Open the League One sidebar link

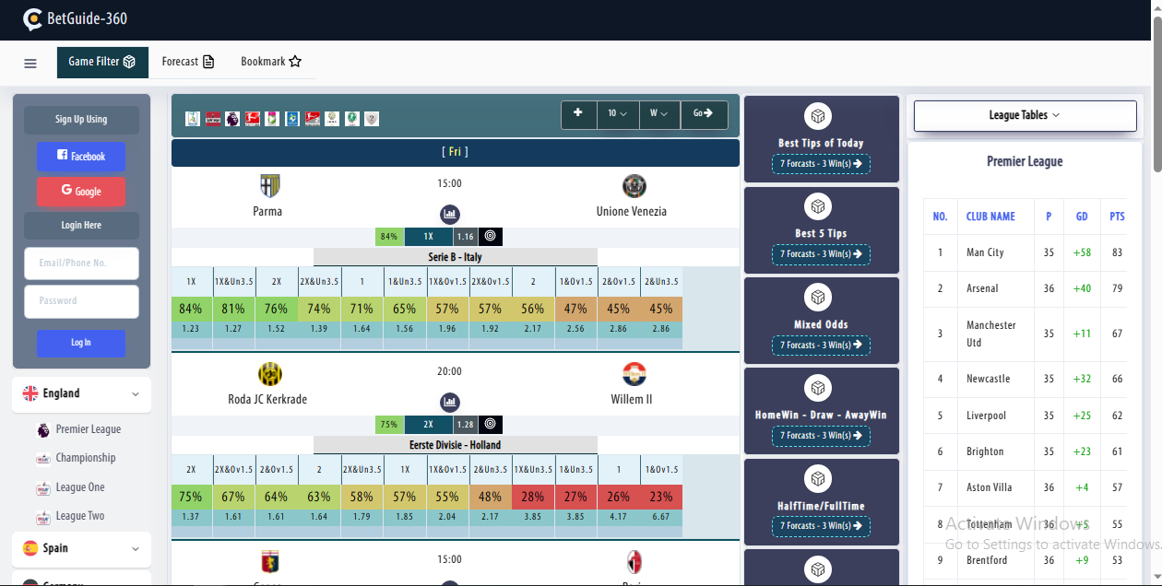click(80, 487)
